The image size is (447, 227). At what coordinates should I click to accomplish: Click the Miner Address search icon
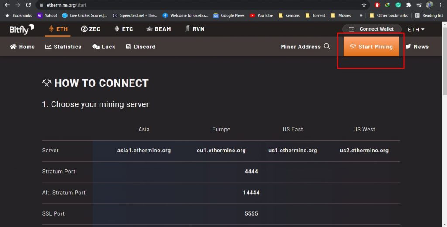click(327, 46)
